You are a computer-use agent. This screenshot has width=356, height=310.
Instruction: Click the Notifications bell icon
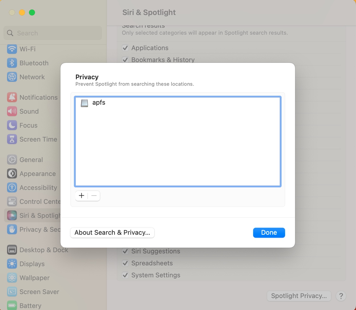tap(12, 97)
